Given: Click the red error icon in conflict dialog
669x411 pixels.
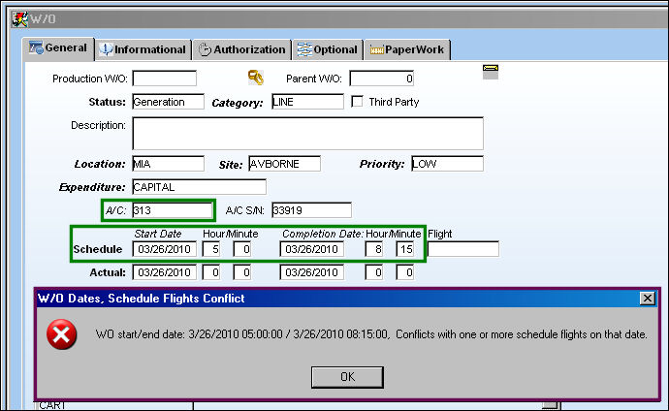Looking at the screenshot, I should [x=61, y=334].
